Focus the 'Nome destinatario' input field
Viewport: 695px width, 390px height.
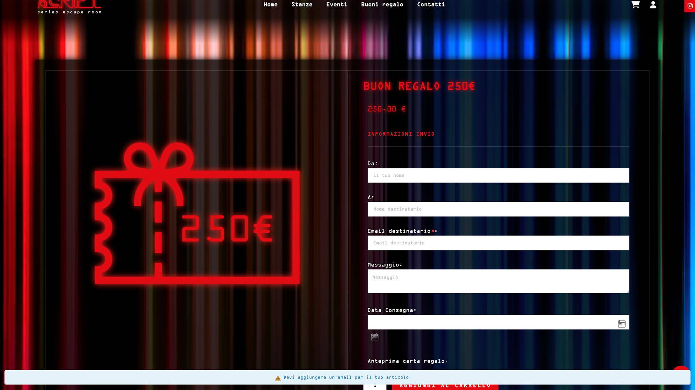498,209
